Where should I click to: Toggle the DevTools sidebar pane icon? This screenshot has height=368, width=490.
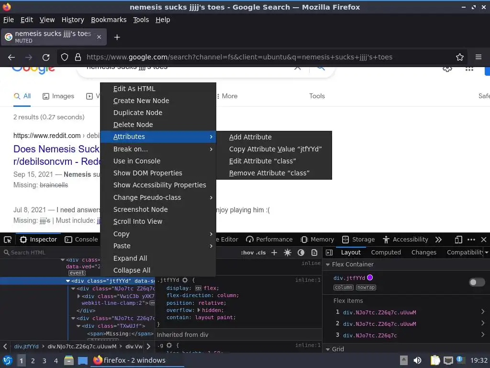coord(329,253)
